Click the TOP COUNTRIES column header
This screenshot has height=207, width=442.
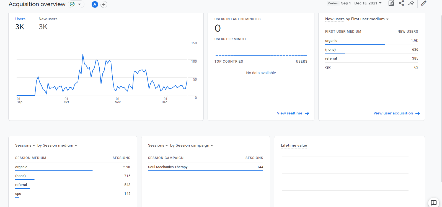coord(229,62)
